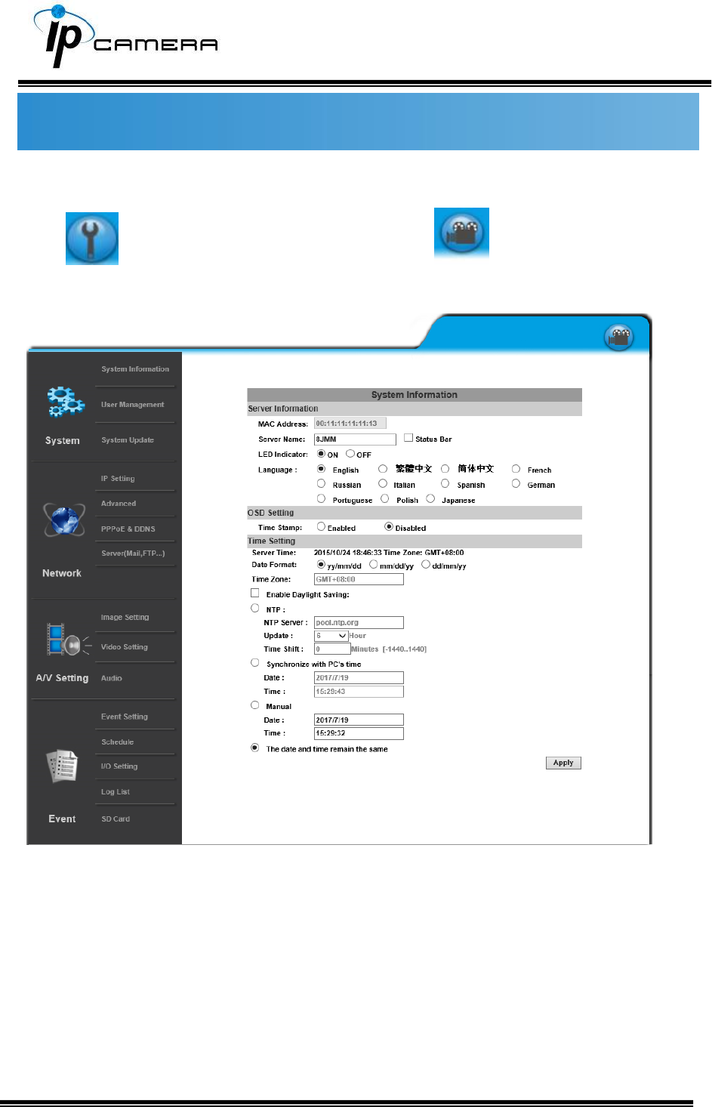
Task: Choose yy/mm/dd date format
Action: tap(321, 565)
